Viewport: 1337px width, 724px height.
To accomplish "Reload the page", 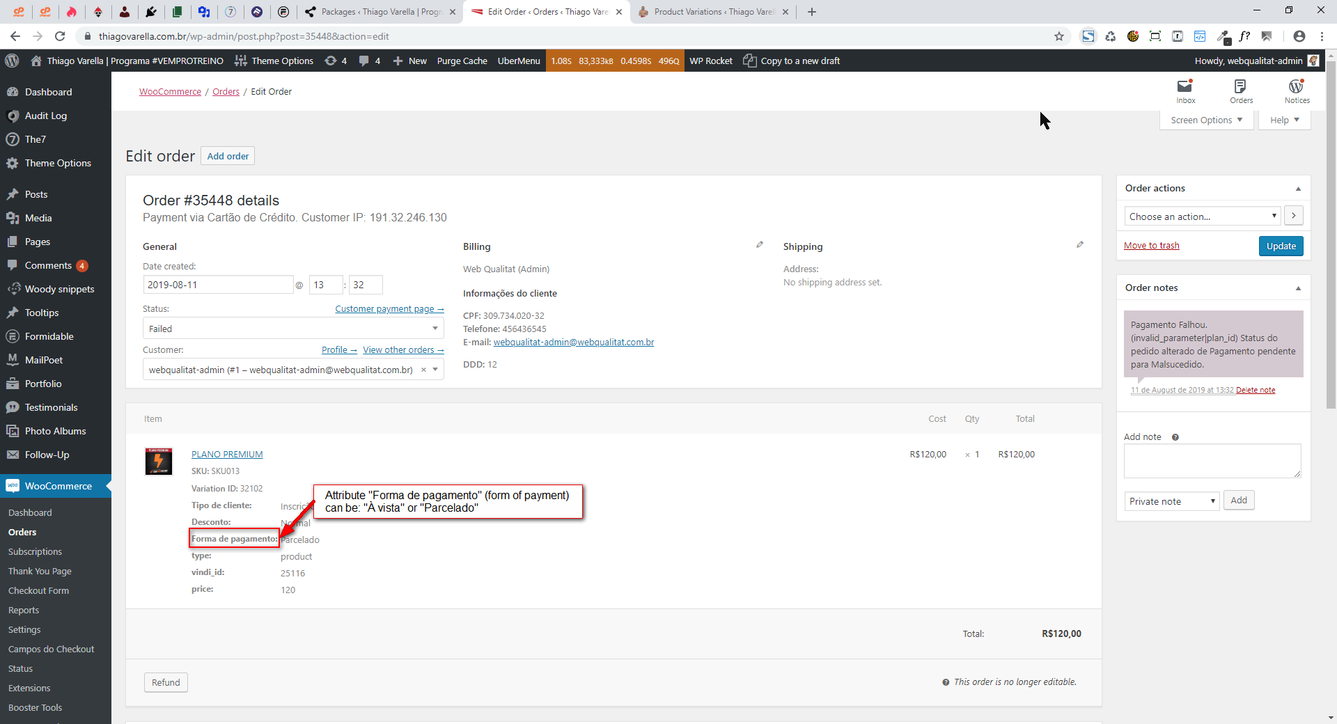I will (60, 36).
